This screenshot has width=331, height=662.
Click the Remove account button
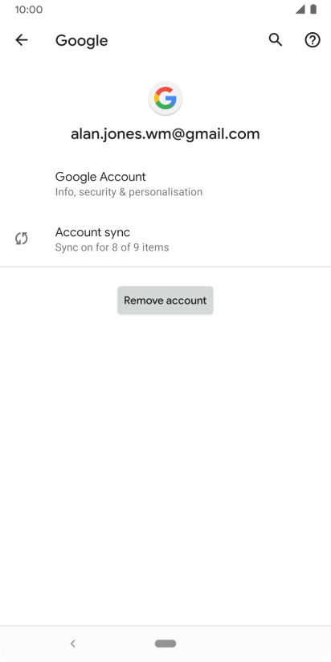tap(165, 300)
